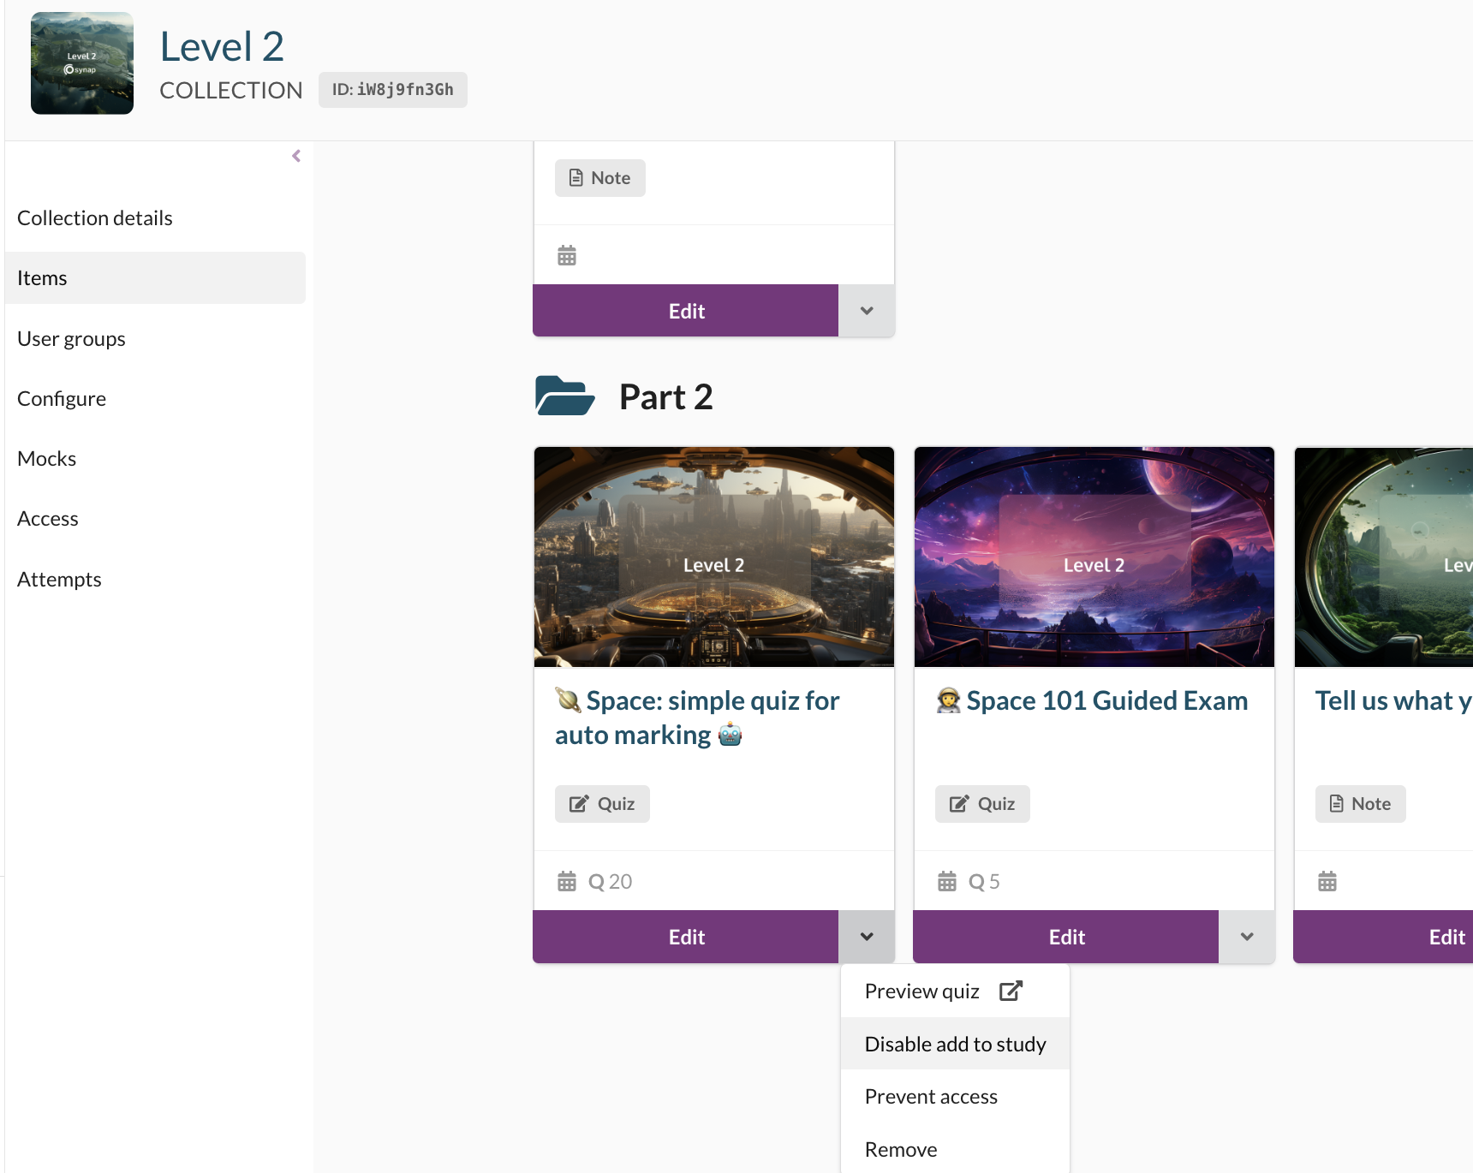1473x1173 pixels.
Task: Click the external link icon beside Preview quiz
Action: point(1011,991)
